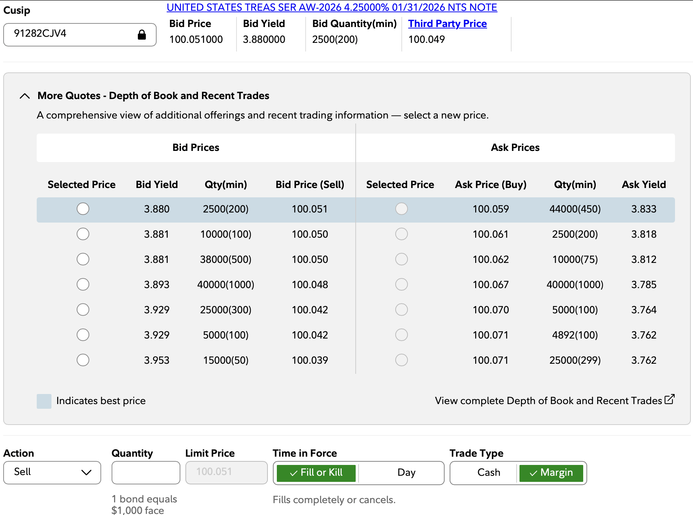The height and width of the screenshot is (515, 693).
Task: Toggle Margin trade type on
Action: point(551,473)
